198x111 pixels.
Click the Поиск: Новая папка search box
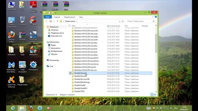(141, 21)
